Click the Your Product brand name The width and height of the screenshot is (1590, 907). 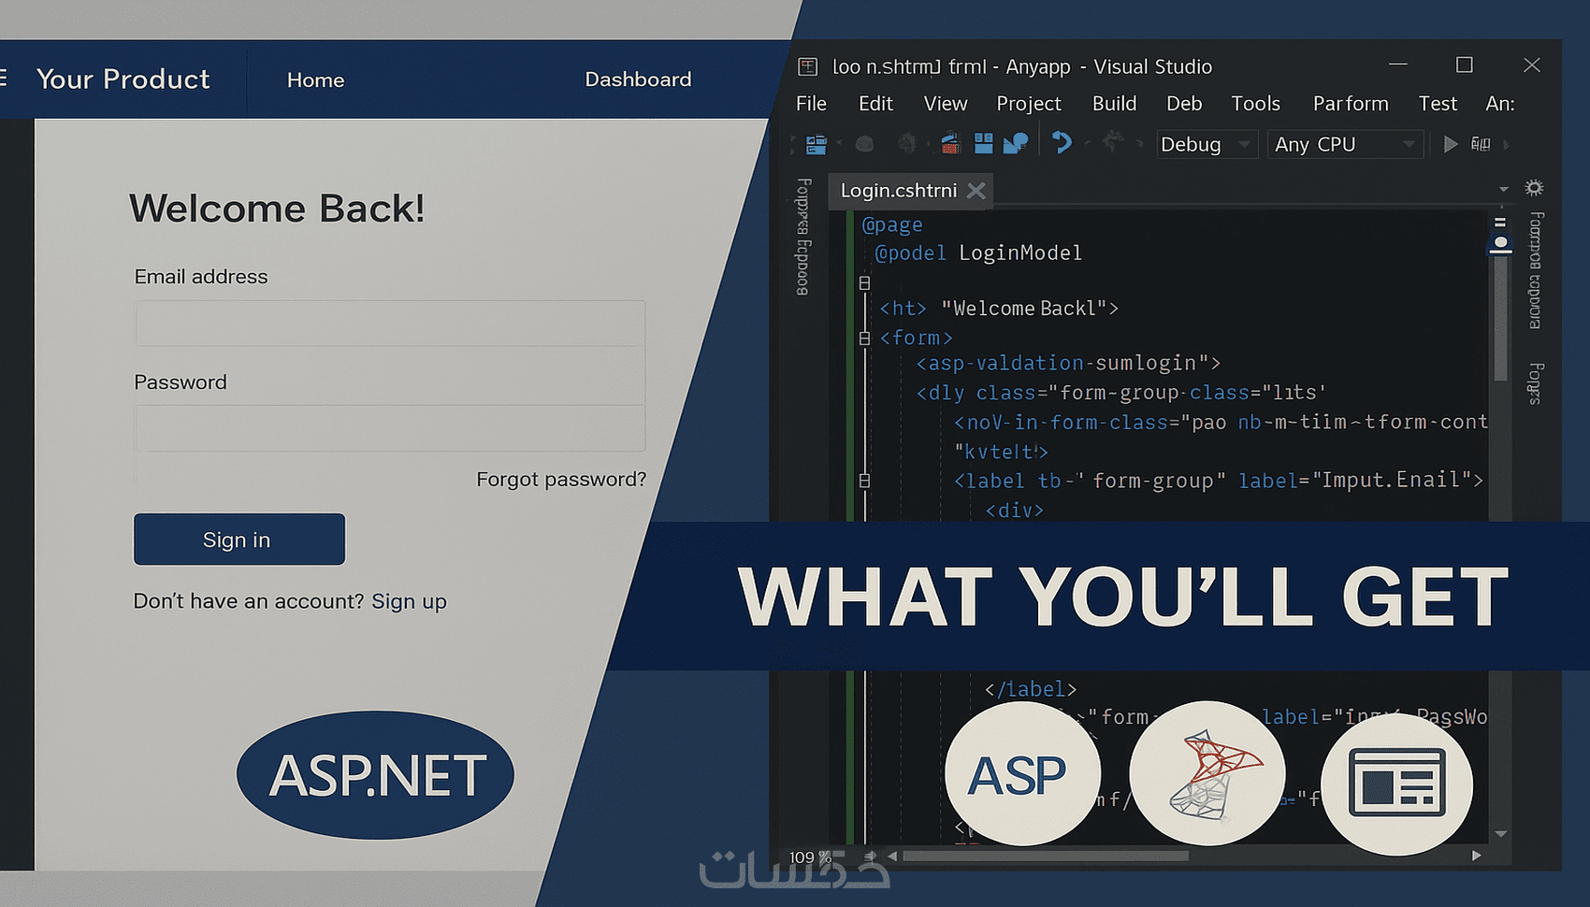pos(123,79)
